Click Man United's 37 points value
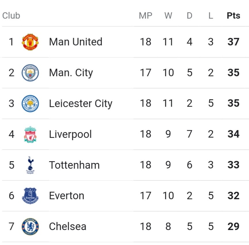 pyautogui.click(x=233, y=42)
